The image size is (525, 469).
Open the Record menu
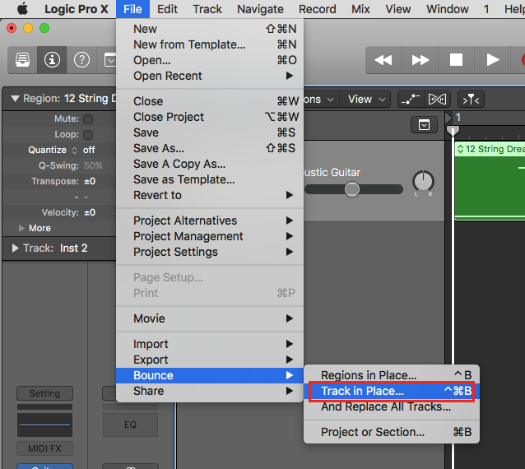point(318,9)
